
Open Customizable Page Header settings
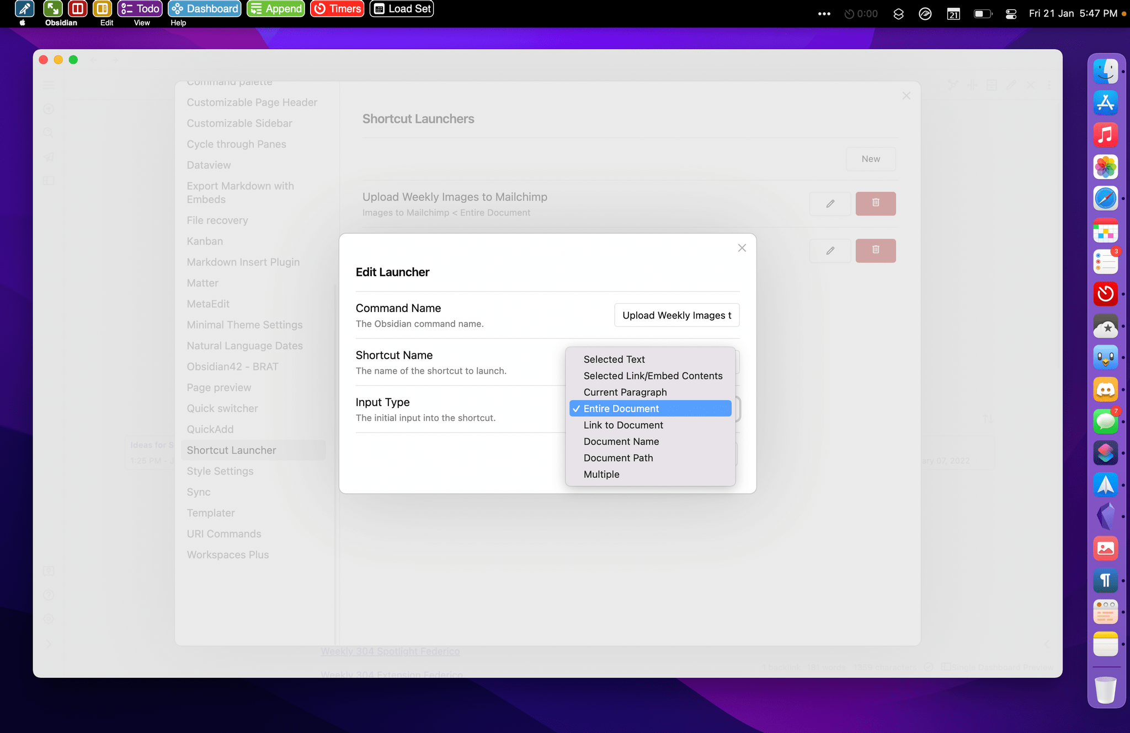pos(252,103)
